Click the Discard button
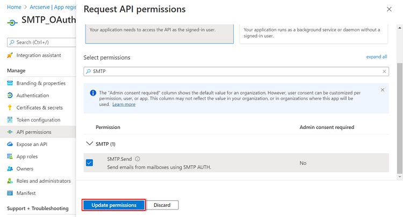403x217 pixels. (162, 205)
